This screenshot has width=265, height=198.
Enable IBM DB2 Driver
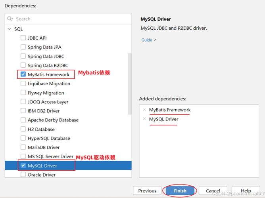(x=23, y=111)
